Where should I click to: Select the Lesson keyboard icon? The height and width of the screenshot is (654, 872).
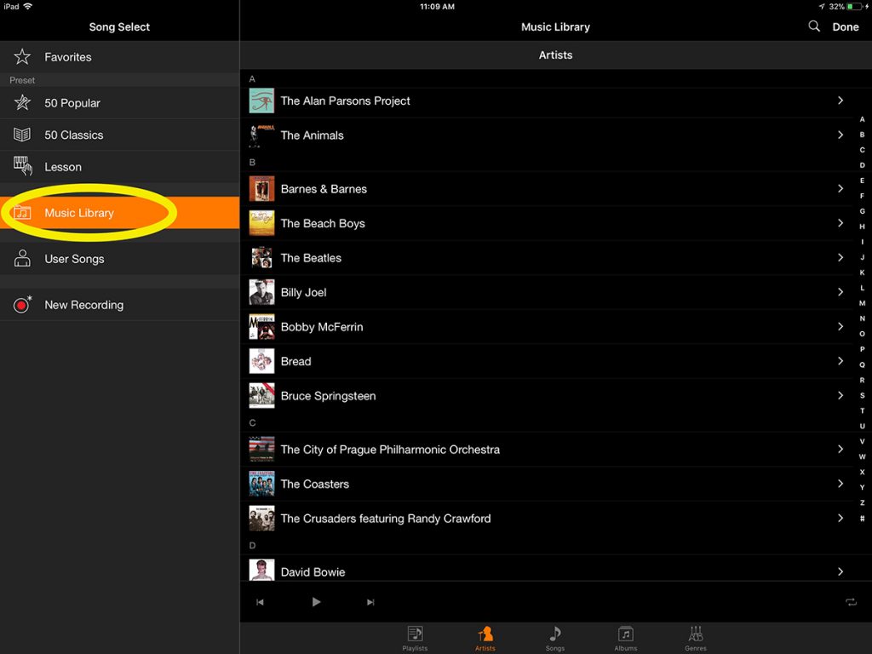[22, 166]
